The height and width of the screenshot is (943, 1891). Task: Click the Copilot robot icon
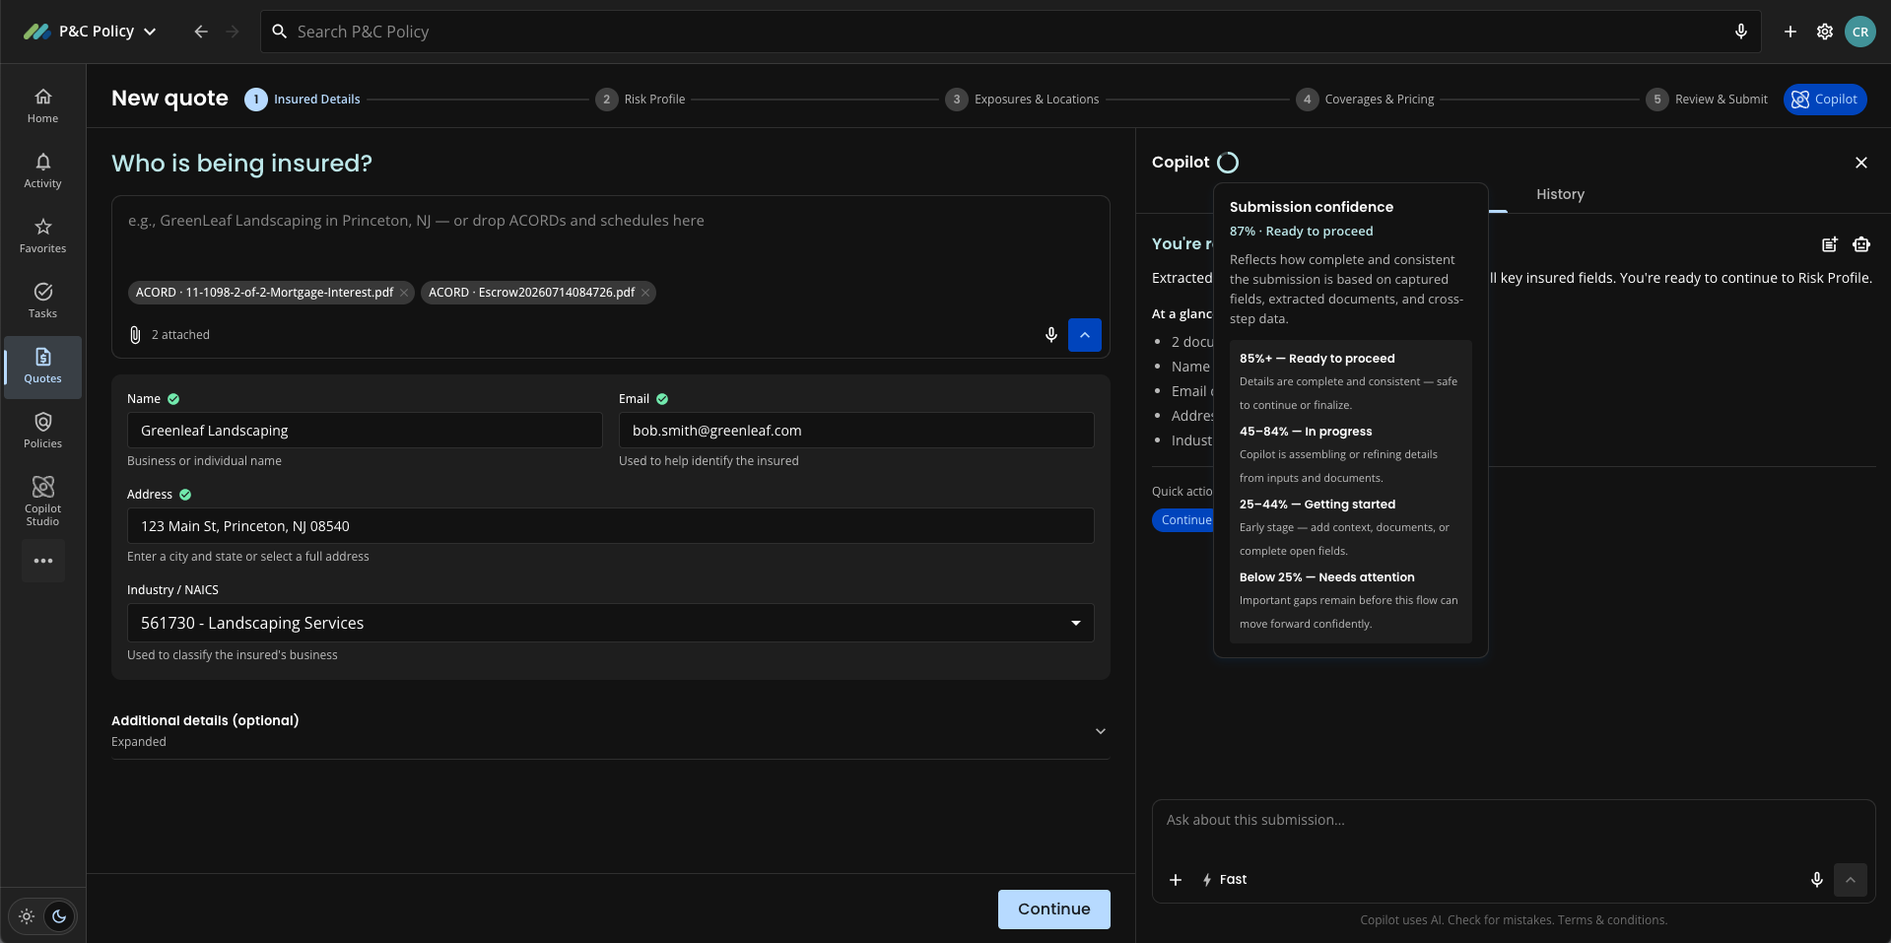coord(1861,244)
